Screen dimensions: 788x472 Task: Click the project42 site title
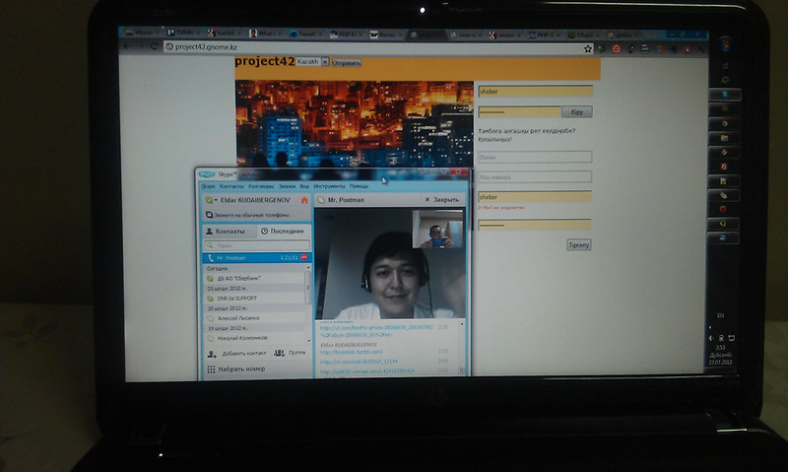coord(264,61)
